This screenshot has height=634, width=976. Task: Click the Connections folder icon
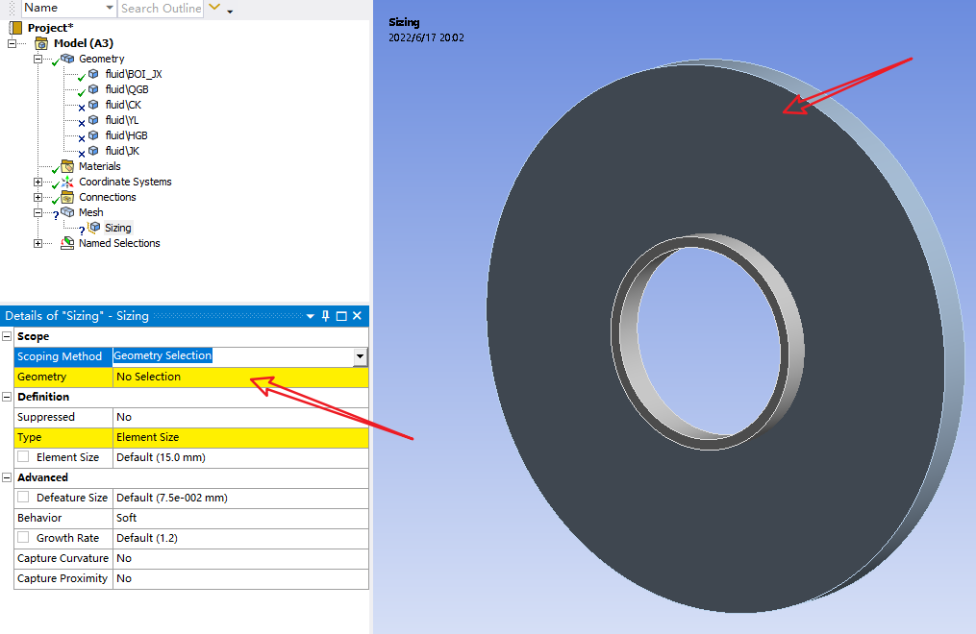coord(67,197)
